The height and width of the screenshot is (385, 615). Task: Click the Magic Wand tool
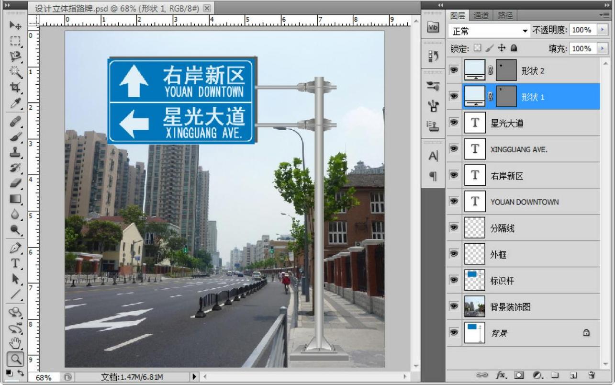click(x=15, y=72)
